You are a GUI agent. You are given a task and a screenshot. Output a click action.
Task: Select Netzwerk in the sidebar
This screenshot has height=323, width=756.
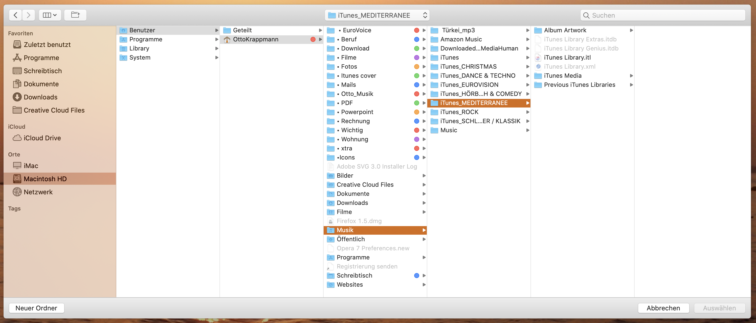(x=38, y=192)
